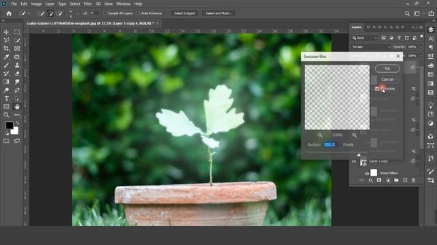
Task: Select the Hand tool
Action: pos(17,107)
